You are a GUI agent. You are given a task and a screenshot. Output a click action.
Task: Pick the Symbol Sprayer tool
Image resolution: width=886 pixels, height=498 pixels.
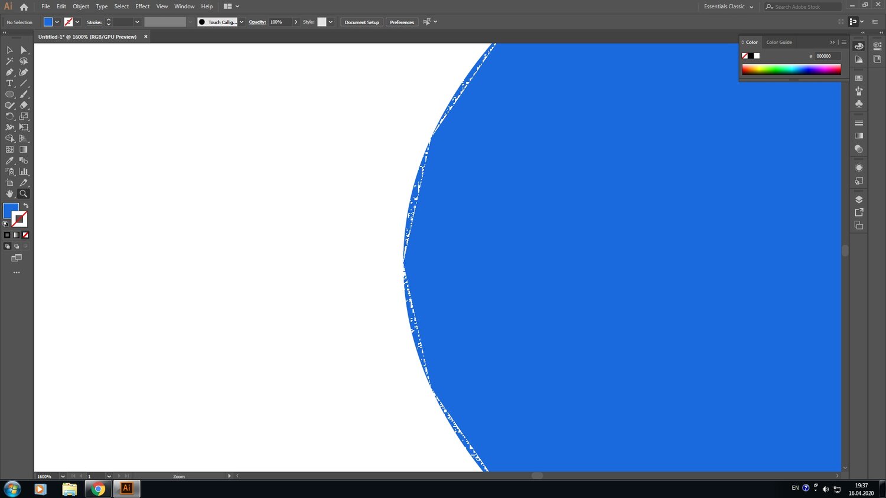(x=9, y=172)
